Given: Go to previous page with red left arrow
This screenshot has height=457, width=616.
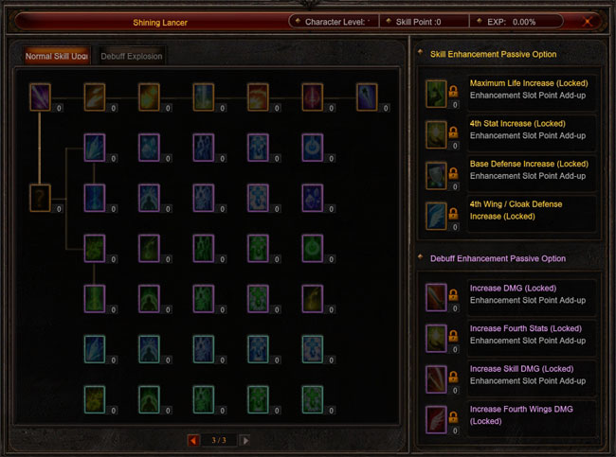Looking at the screenshot, I should 193,440.
